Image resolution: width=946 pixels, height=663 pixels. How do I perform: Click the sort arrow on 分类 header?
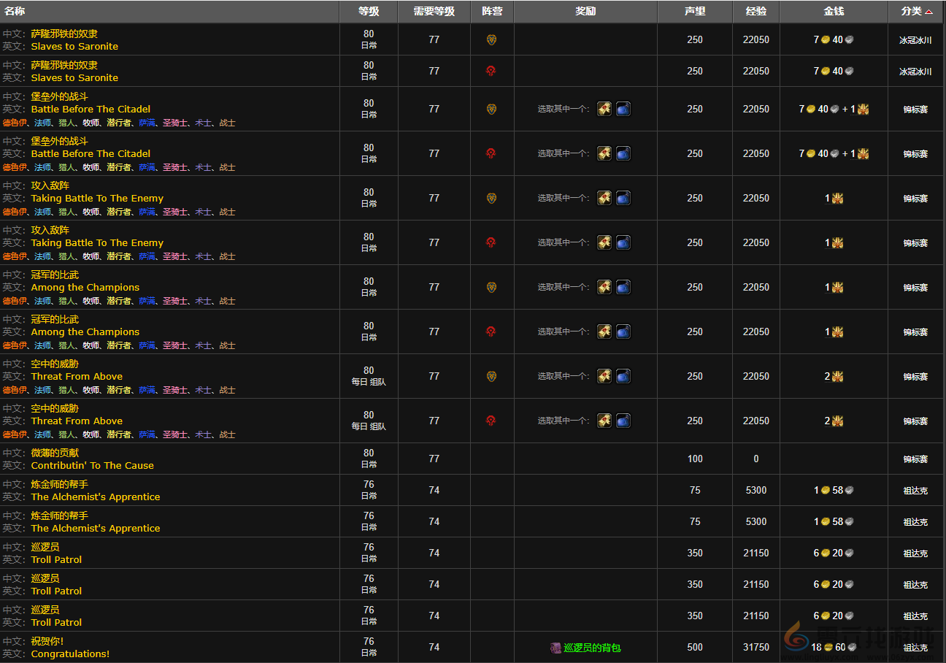(x=928, y=12)
